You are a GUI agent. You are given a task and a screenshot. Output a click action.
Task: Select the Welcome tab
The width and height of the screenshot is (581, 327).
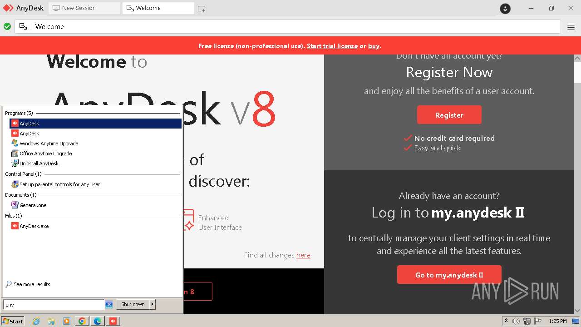pos(158,8)
